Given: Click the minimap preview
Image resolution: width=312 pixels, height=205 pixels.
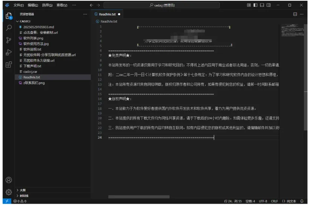Looking at the screenshot, I should (x=292, y=30).
